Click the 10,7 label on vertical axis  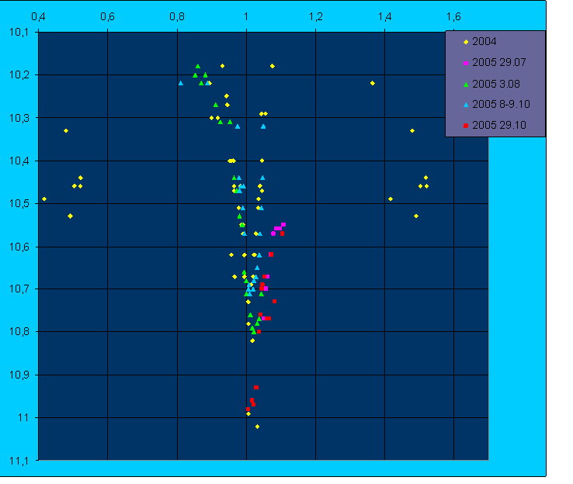pos(19,289)
